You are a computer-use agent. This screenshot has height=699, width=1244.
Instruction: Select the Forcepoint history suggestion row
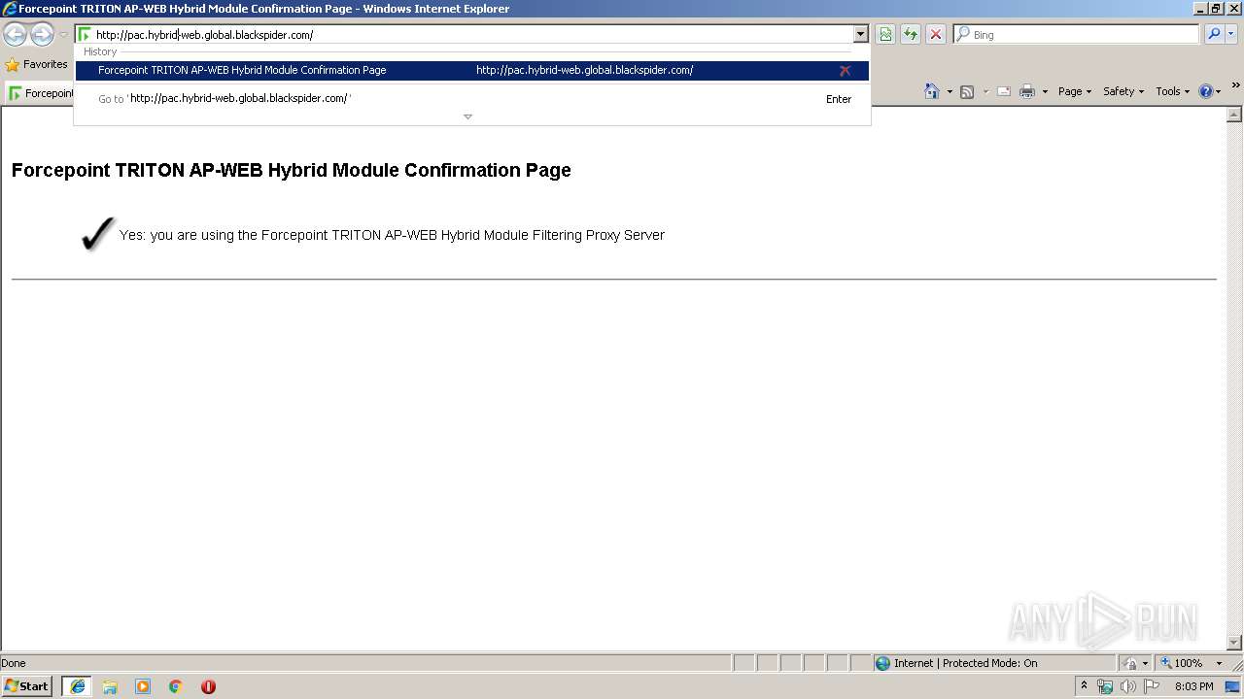click(x=471, y=70)
